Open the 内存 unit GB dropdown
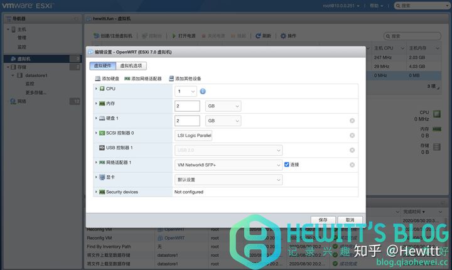This screenshot has height=270, width=452. click(223, 106)
